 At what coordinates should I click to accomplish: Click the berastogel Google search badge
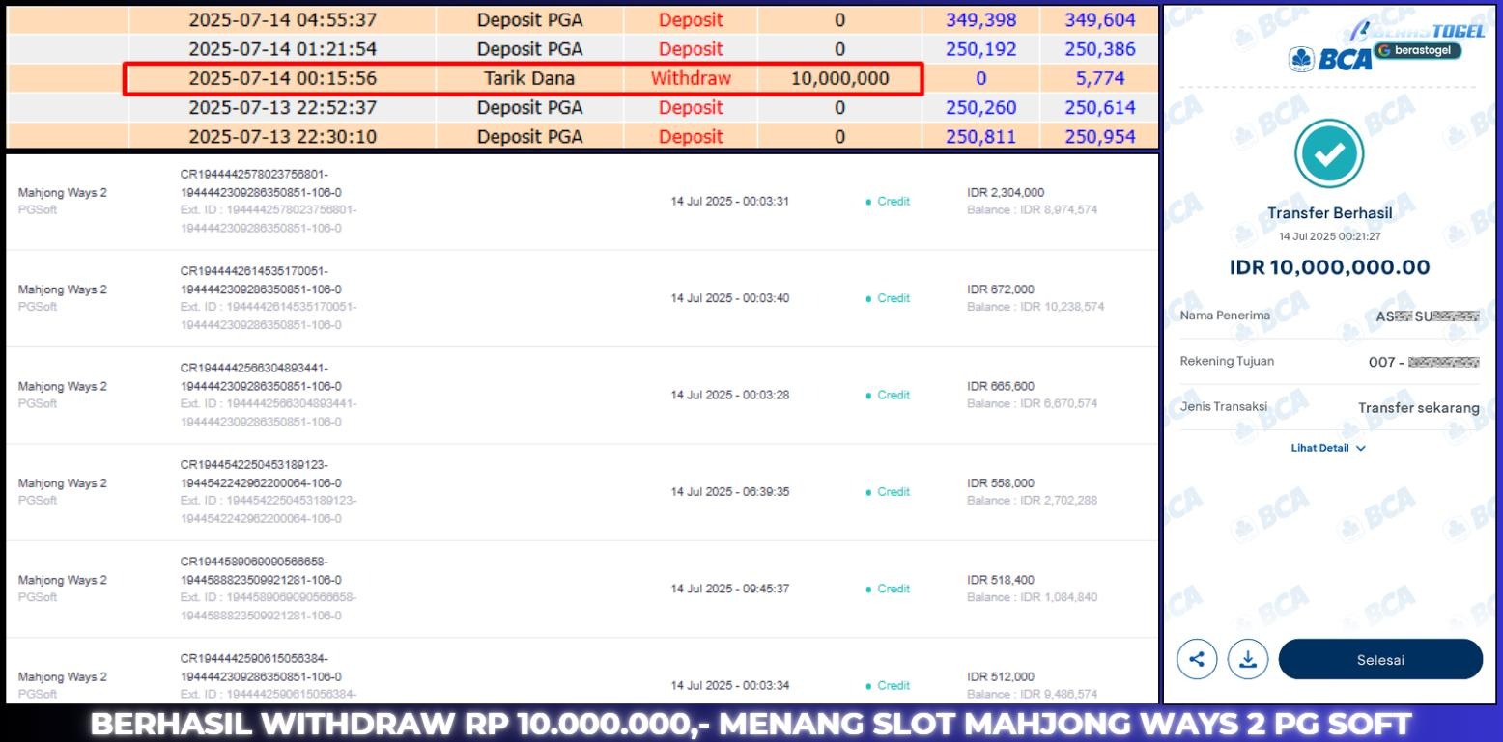pyautogui.click(x=1419, y=51)
